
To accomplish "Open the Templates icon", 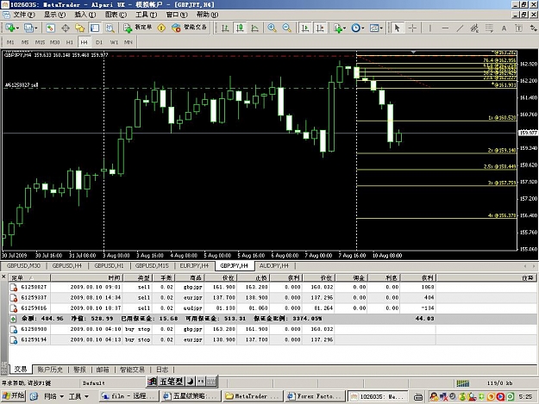I will tap(373, 28).
